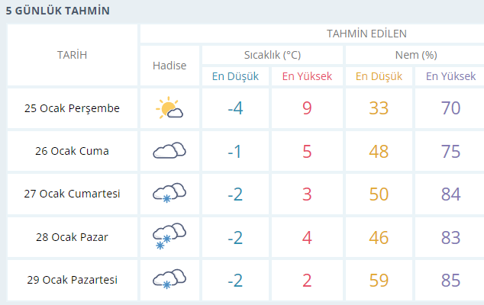This screenshot has width=484, height=305.
Task: Click the lowest humidity value 33
Action: (379, 108)
